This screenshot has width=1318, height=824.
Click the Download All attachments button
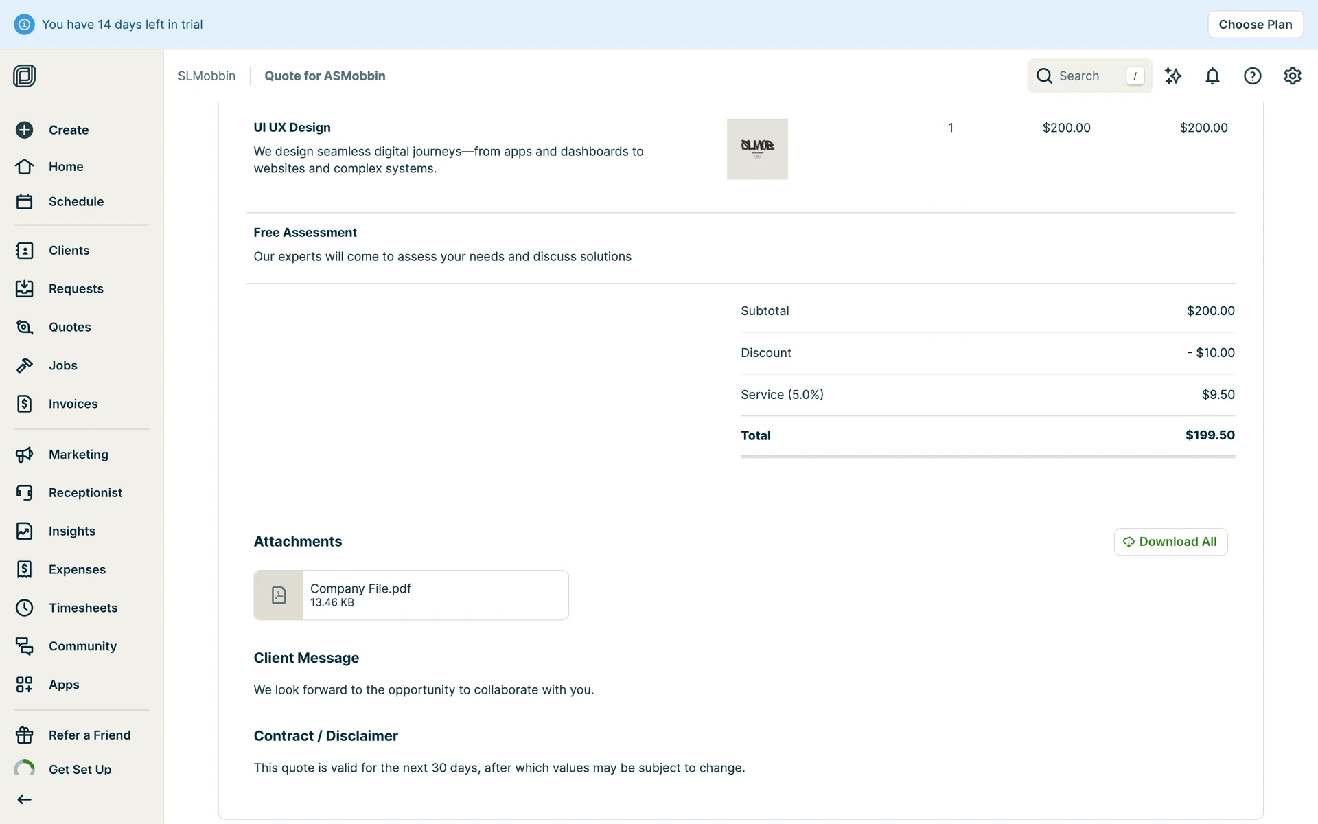point(1170,542)
